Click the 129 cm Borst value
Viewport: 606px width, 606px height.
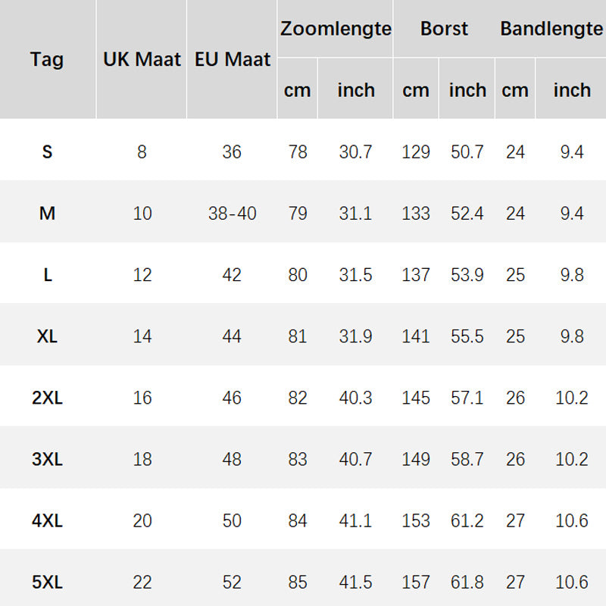pyautogui.click(x=416, y=151)
